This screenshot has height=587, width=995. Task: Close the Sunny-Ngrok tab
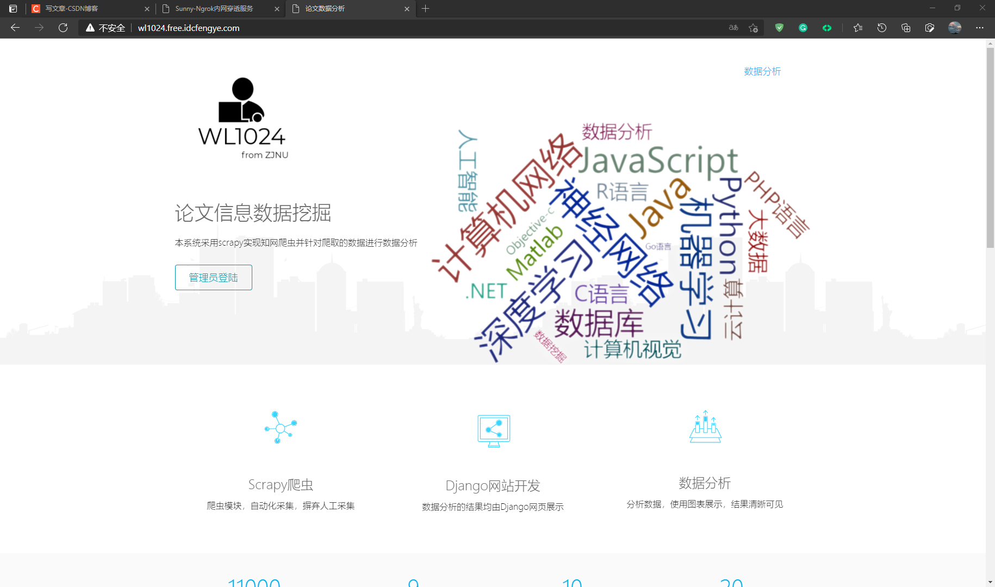pos(277,9)
